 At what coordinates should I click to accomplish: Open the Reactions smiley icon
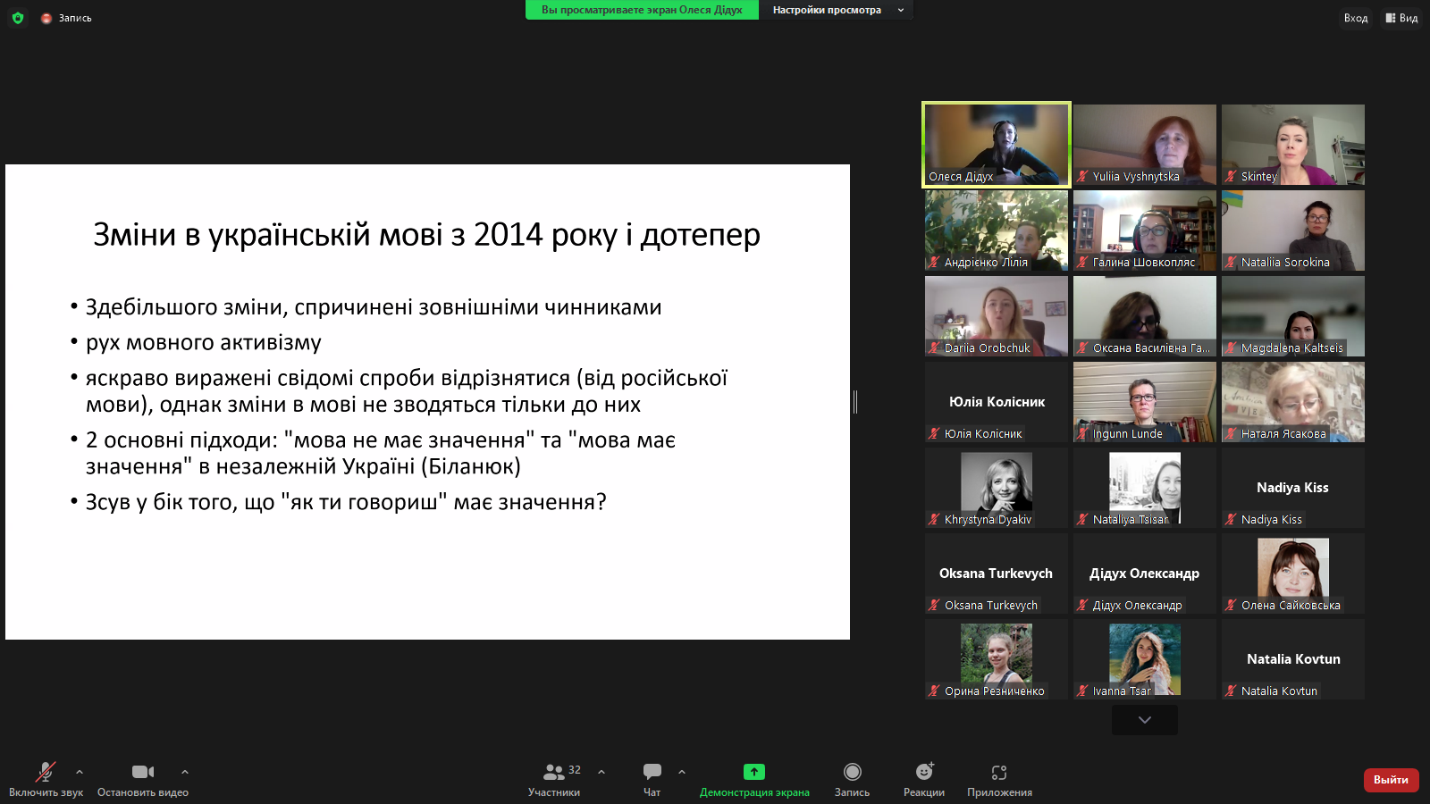tap(924, 772)
